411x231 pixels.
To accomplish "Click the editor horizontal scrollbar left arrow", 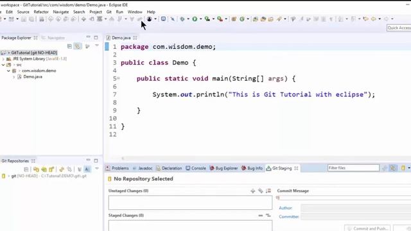I will coord(123,158).
